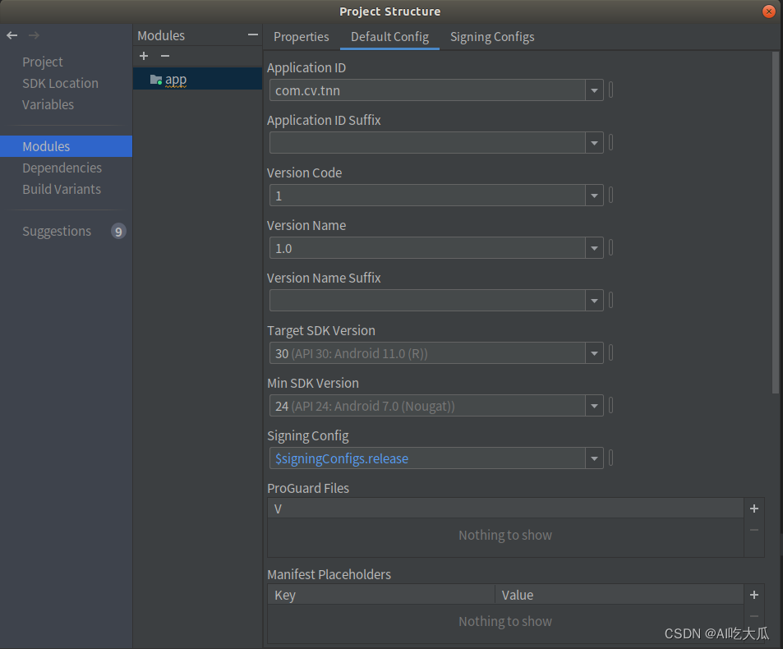
Task: Add a new module with plus icon
Action: click(144, 56)
